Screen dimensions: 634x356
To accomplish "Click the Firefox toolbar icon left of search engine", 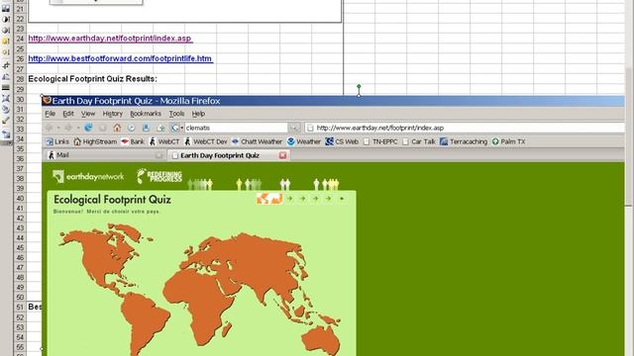I will 160,128.
